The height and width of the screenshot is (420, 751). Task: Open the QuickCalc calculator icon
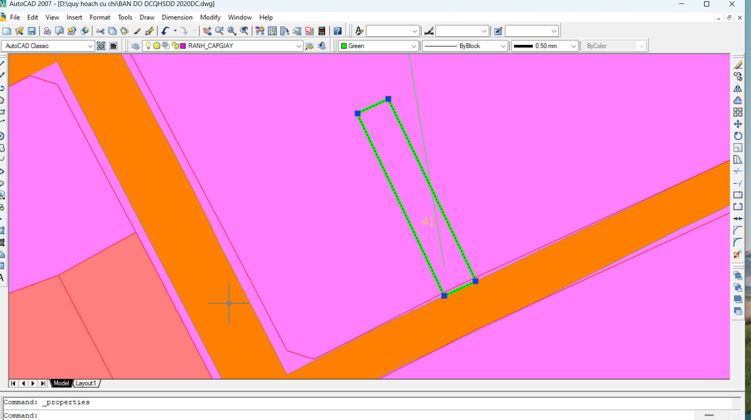322,31
